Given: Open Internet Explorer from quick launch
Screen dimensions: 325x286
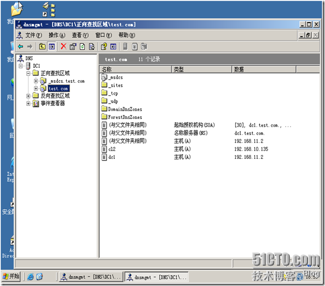Looking at the screenshot, I should click(x=30, y=277).
